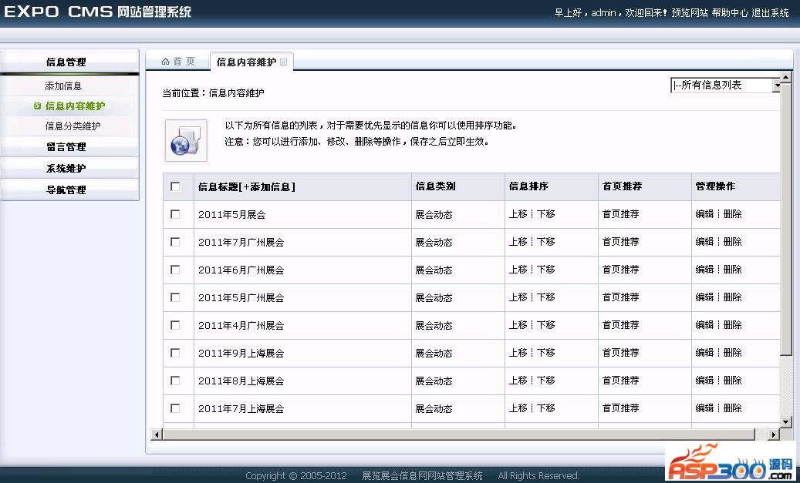Click the vertical scrollbar up arrow
The image size is (800, 483).
point(785,78)
